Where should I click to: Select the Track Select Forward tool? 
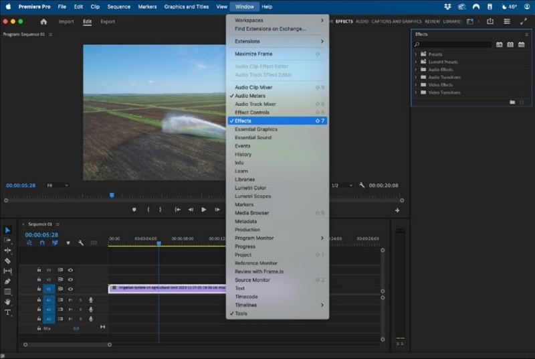point(7,240)
